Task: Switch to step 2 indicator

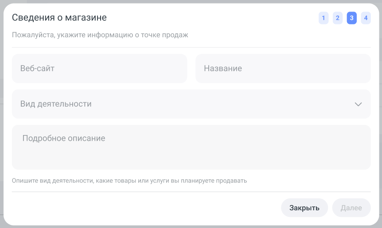Action: [338, 18]
